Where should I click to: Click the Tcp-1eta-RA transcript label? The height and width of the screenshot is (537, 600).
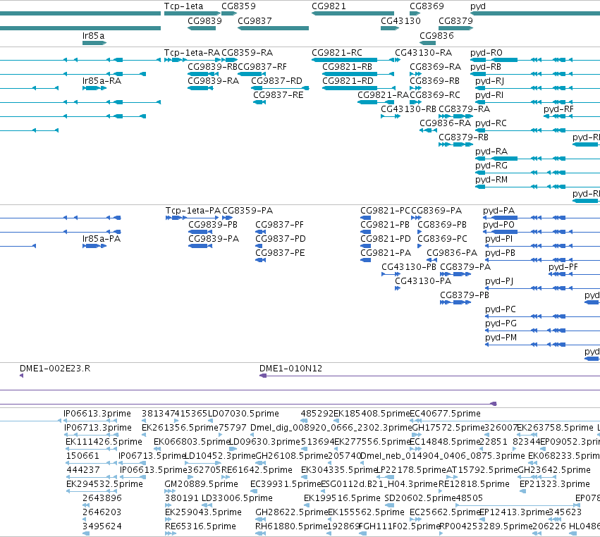click(x=192, y=53)
